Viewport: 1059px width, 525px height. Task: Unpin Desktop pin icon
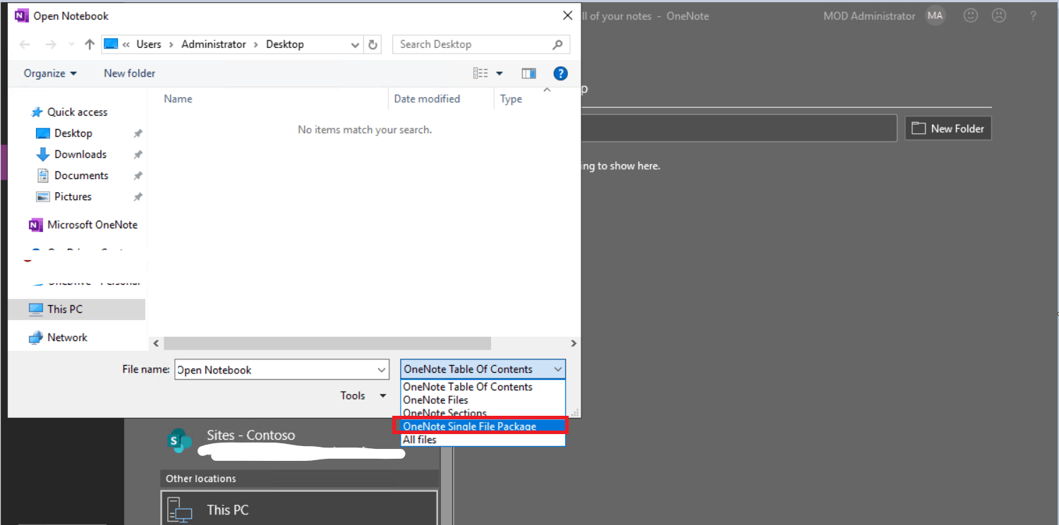138,133
